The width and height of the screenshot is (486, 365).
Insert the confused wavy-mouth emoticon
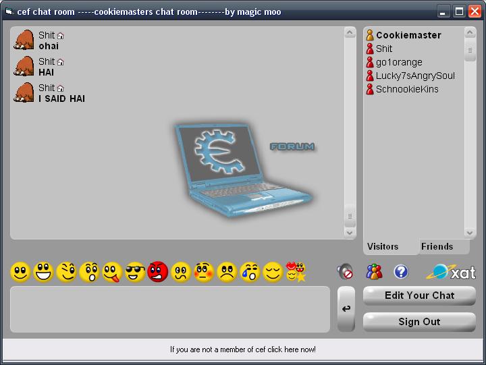(x=181, y=273)
